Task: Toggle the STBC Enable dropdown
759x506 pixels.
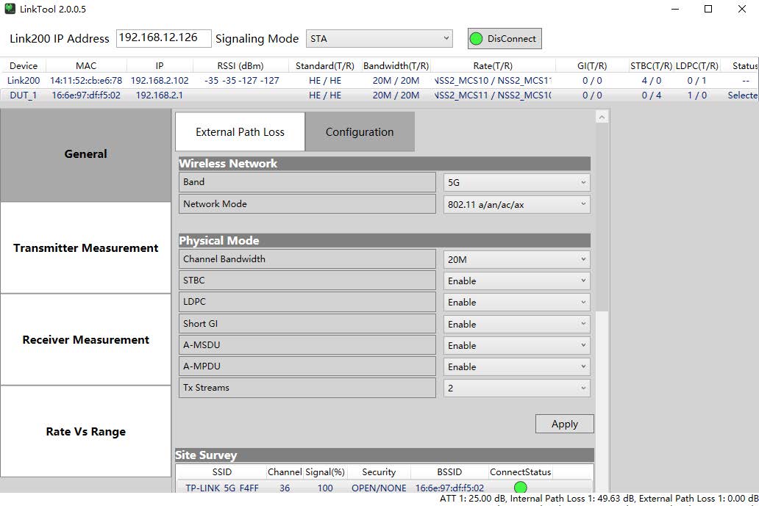Action: 516,281
